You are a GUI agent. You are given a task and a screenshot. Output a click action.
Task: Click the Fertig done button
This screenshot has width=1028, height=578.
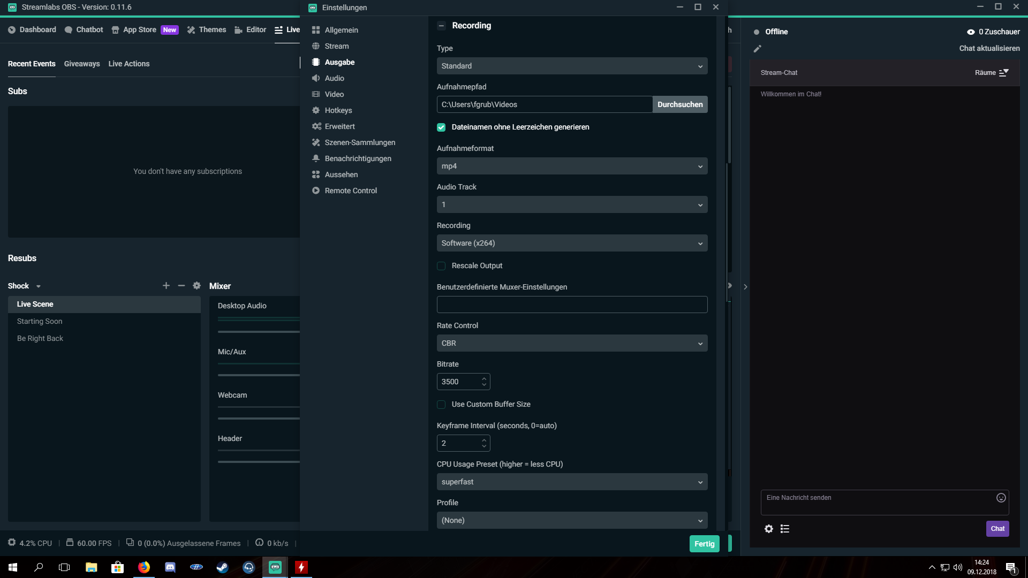coord(704,544)
